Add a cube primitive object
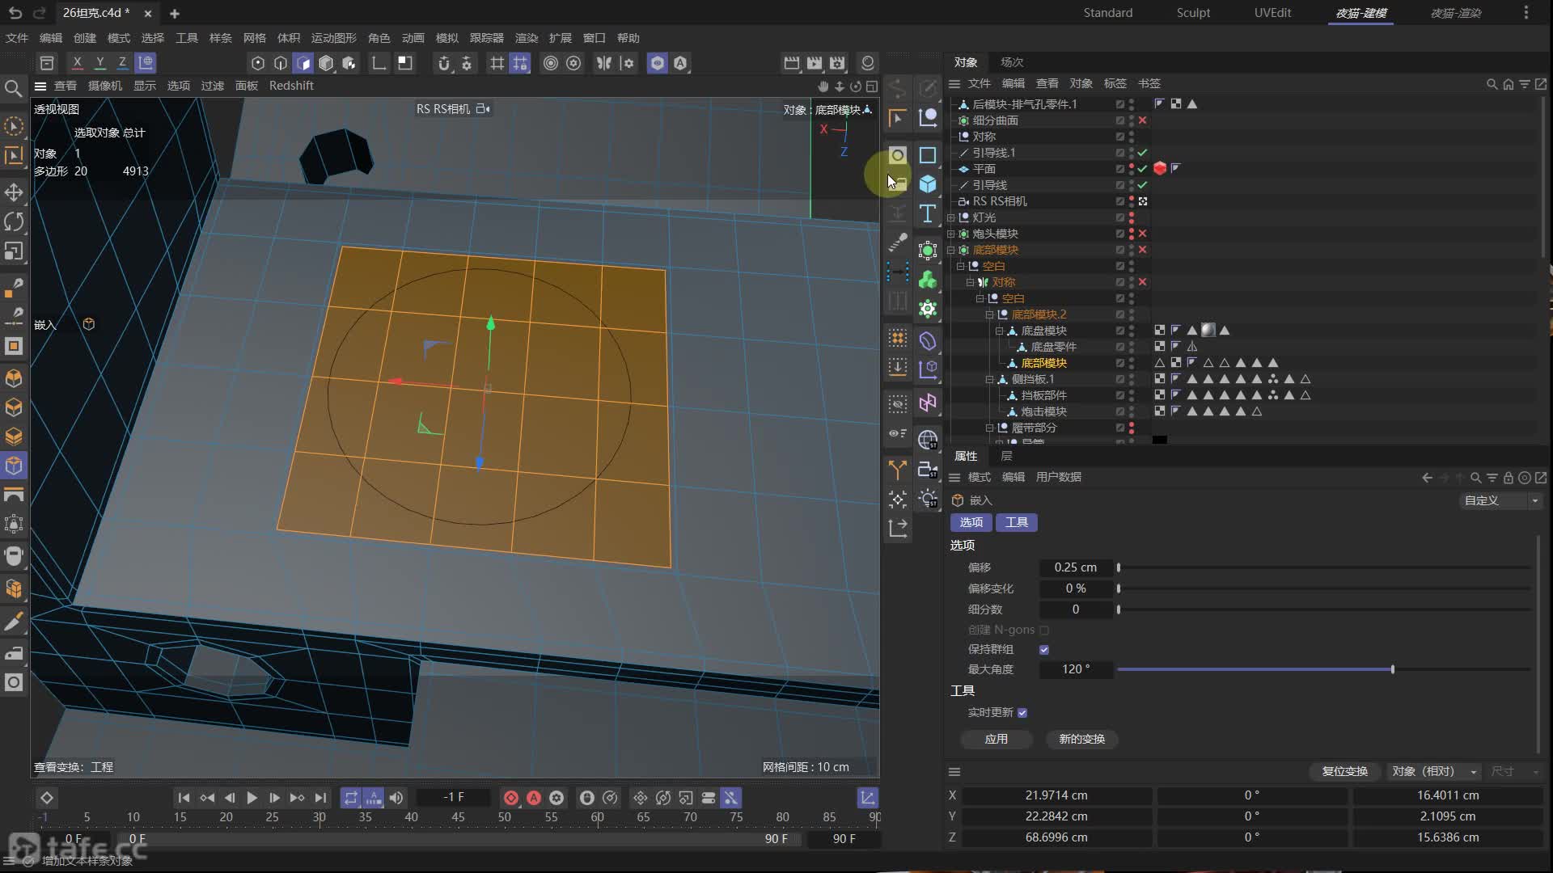Image resolution: width=1553 pixels, height=873 pixels. pyautogui.click(x=928, y=184)
